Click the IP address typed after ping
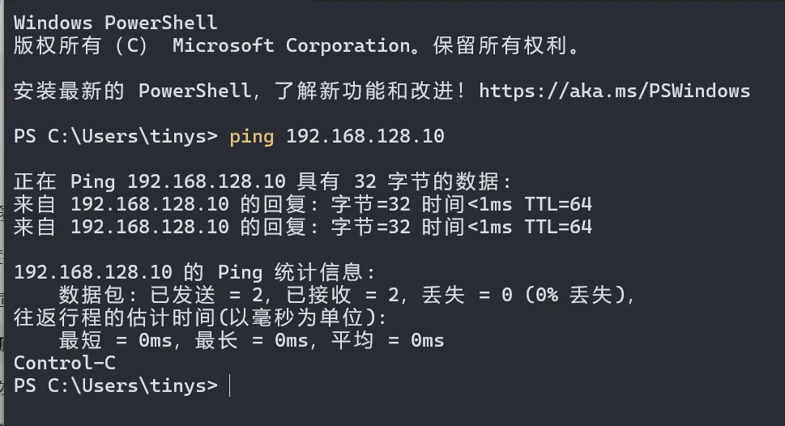785x426 pixels. click(x=365, y=136)
